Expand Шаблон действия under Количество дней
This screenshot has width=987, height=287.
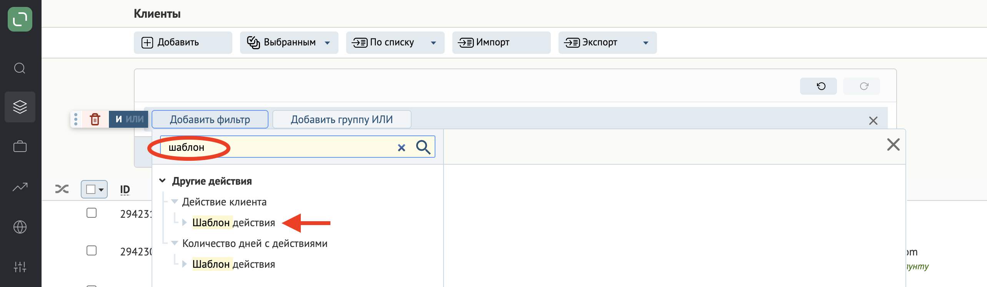pyautogui.click(x=185, y=264)
